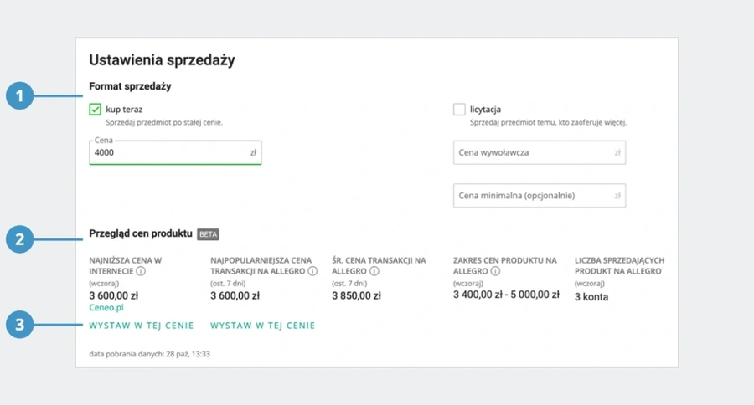Screen dimensions: 754x405
Task: Uncheck the kup teraz checkbox
Action: coord(96,110)
